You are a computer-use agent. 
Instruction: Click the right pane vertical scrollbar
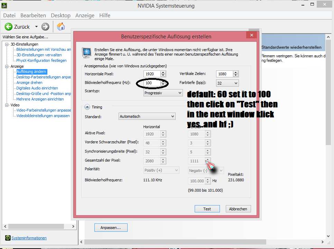pyautogui.click(x=328, y=92)
